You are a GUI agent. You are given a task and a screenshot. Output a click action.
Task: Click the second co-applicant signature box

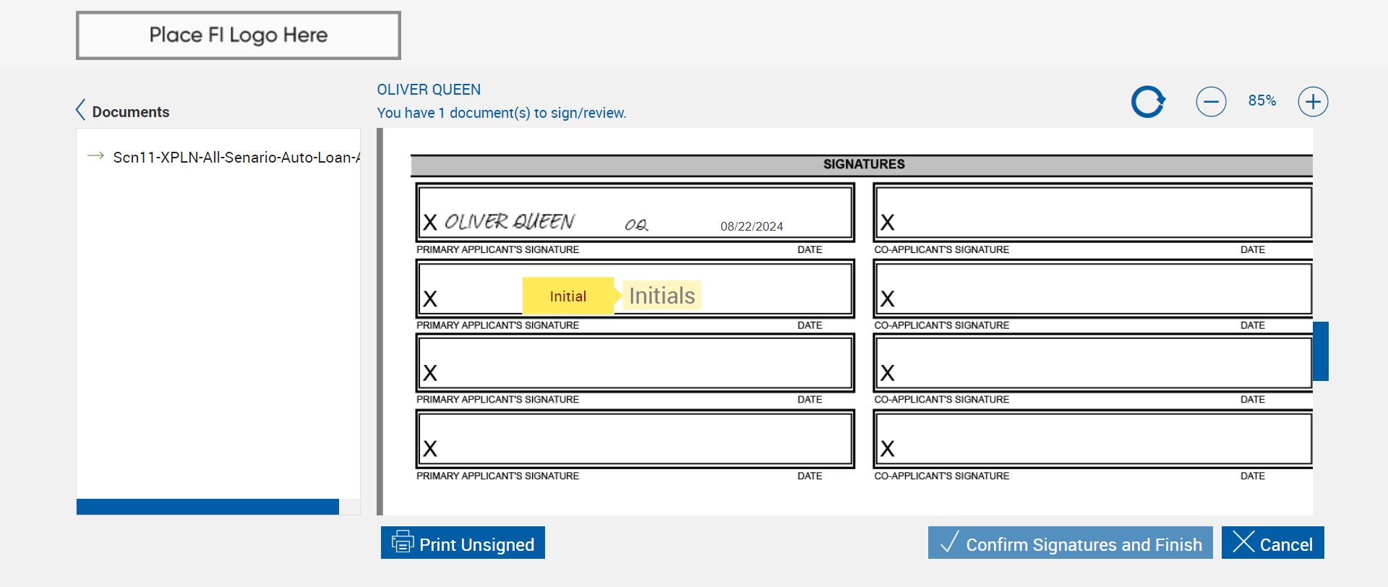[1092, 288]
